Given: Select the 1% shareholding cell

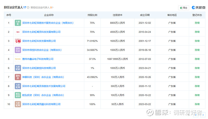Looking at the screenshot, I should tap(92, 68).
